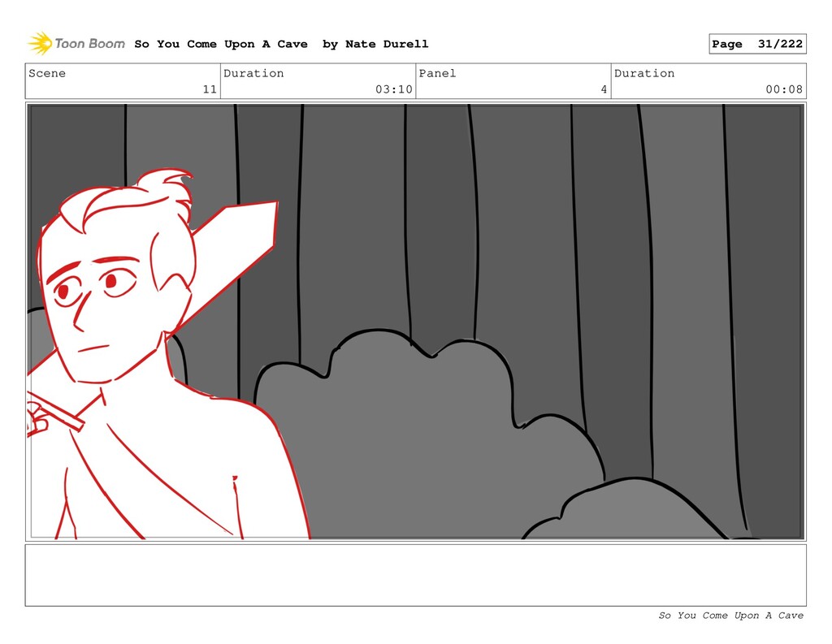The image size is (832, 644).
Task: Click the 'Panel' label
Action: coord(437,73)
